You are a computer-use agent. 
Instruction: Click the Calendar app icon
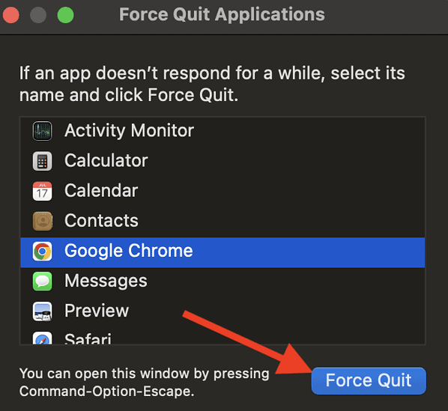click(42, 191)
